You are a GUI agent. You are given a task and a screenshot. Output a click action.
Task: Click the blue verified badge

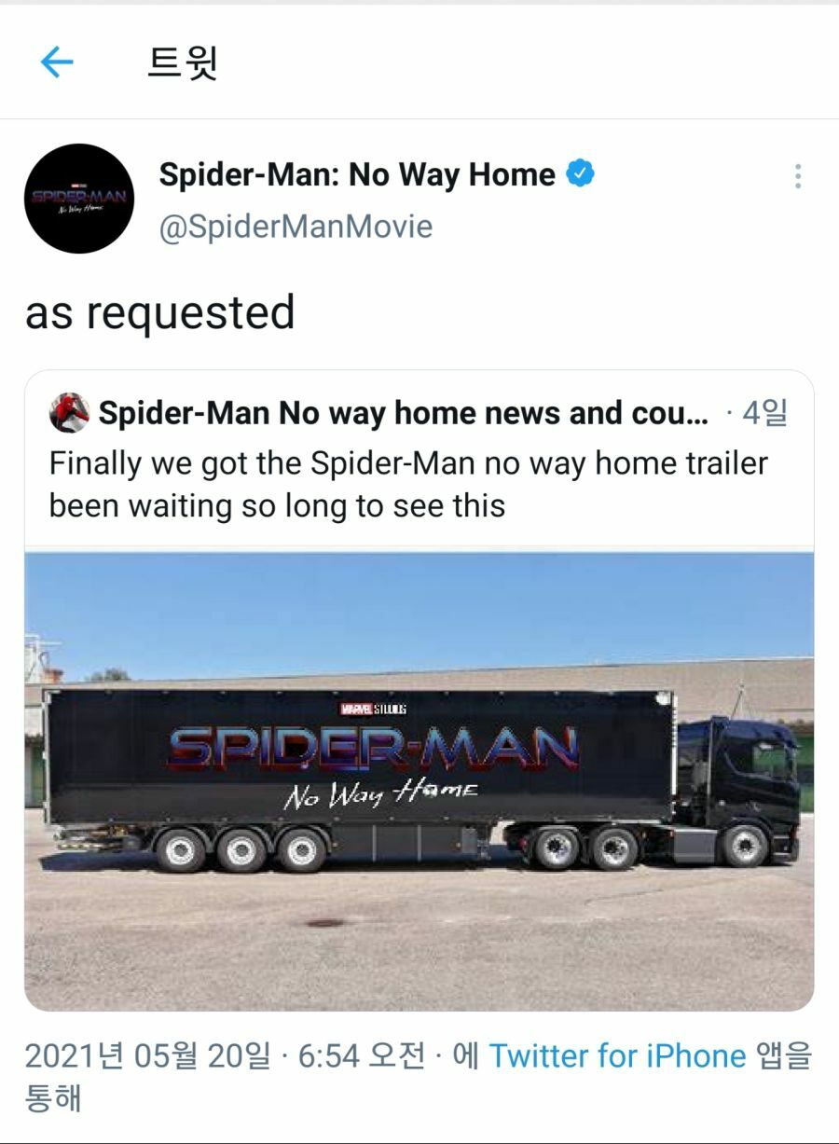click(x=581, y=173)
